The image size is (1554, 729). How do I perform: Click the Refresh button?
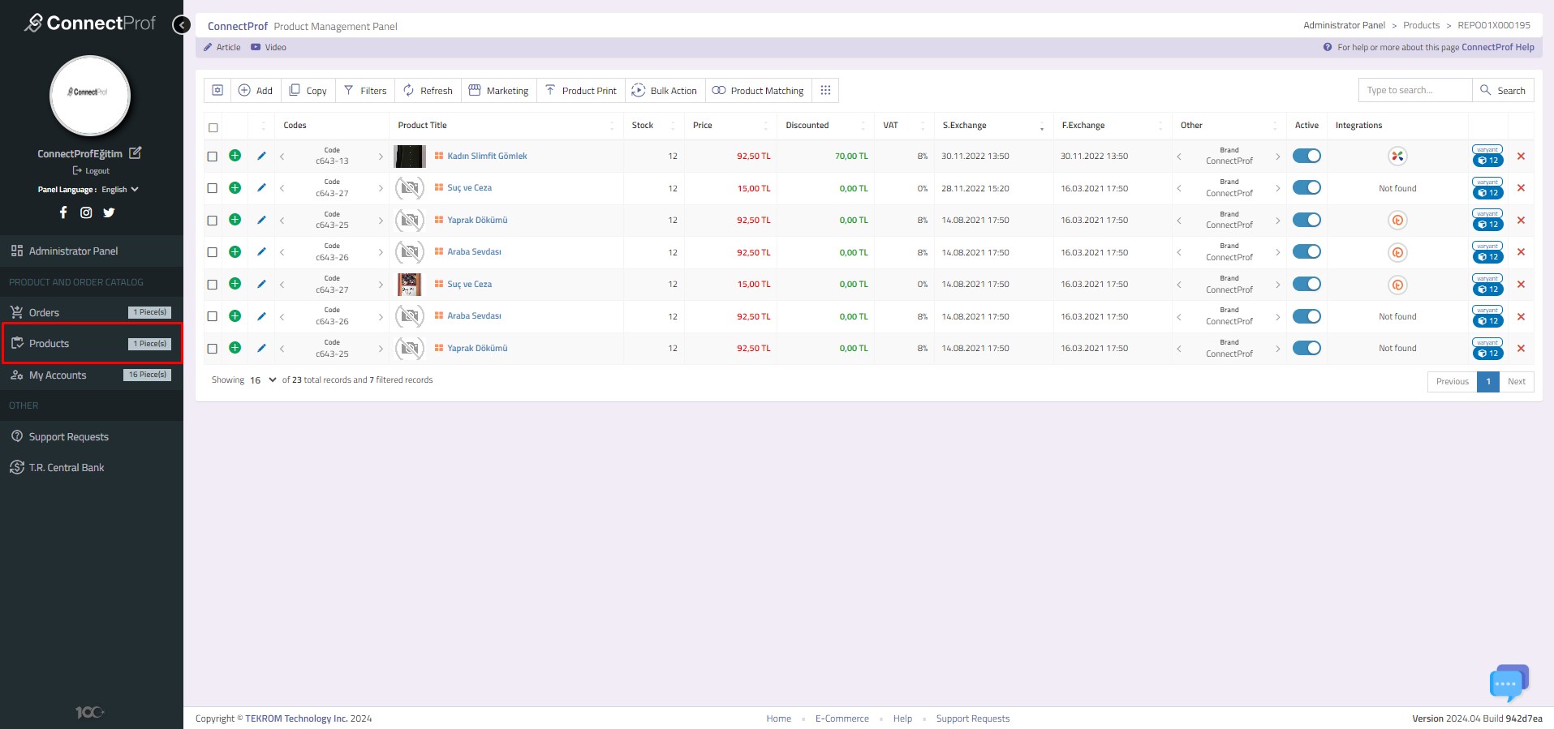(x=428, y=91)
